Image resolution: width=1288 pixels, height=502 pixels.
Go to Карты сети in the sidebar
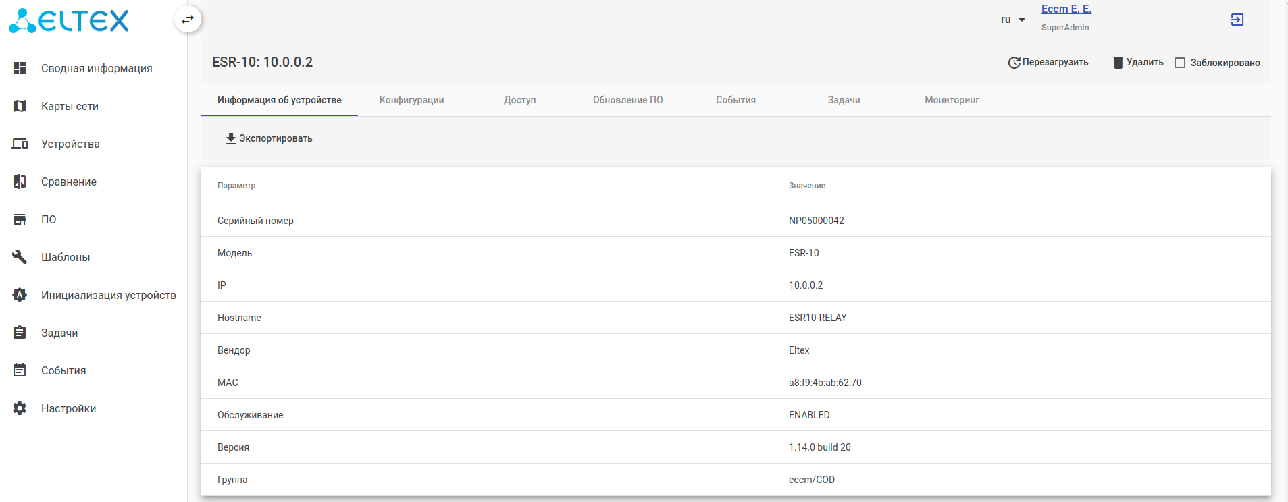pos(70,106)
